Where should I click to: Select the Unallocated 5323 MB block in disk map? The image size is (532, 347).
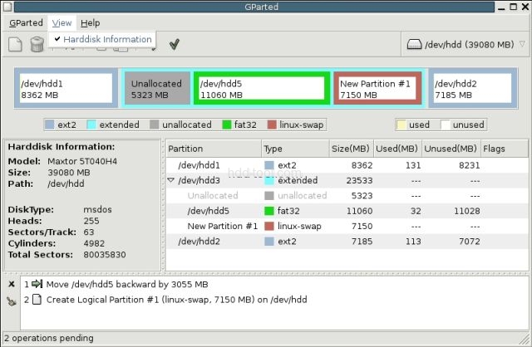(156, 89)
